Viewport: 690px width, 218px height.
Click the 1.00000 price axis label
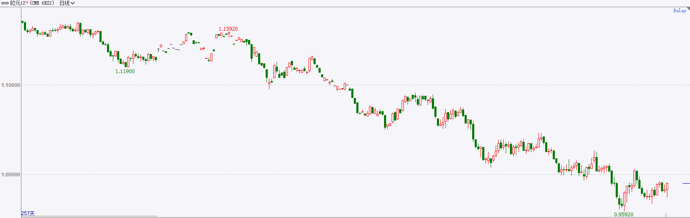tap(10, 175)
